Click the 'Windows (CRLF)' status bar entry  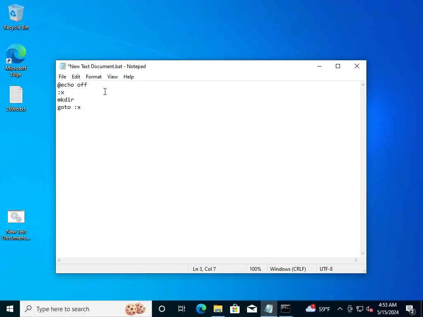[288, 269]
